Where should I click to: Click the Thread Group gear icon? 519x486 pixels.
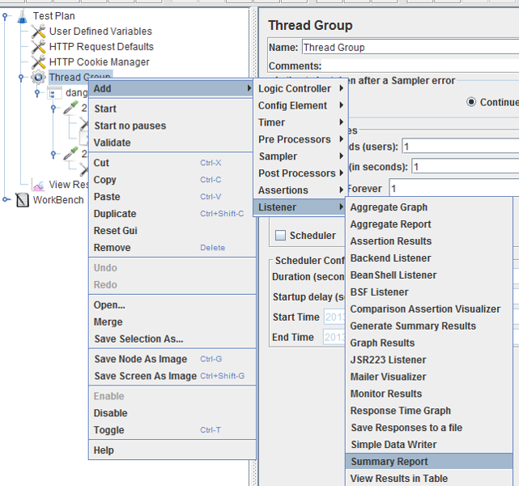38,78
